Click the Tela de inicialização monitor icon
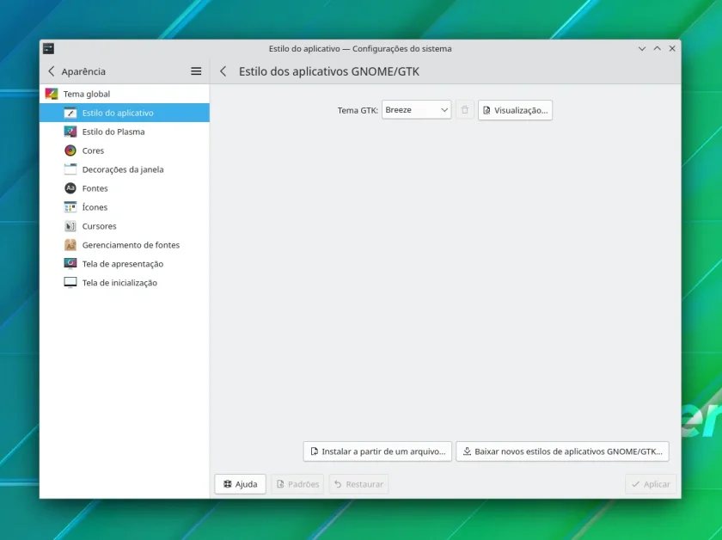 [70, 283]
